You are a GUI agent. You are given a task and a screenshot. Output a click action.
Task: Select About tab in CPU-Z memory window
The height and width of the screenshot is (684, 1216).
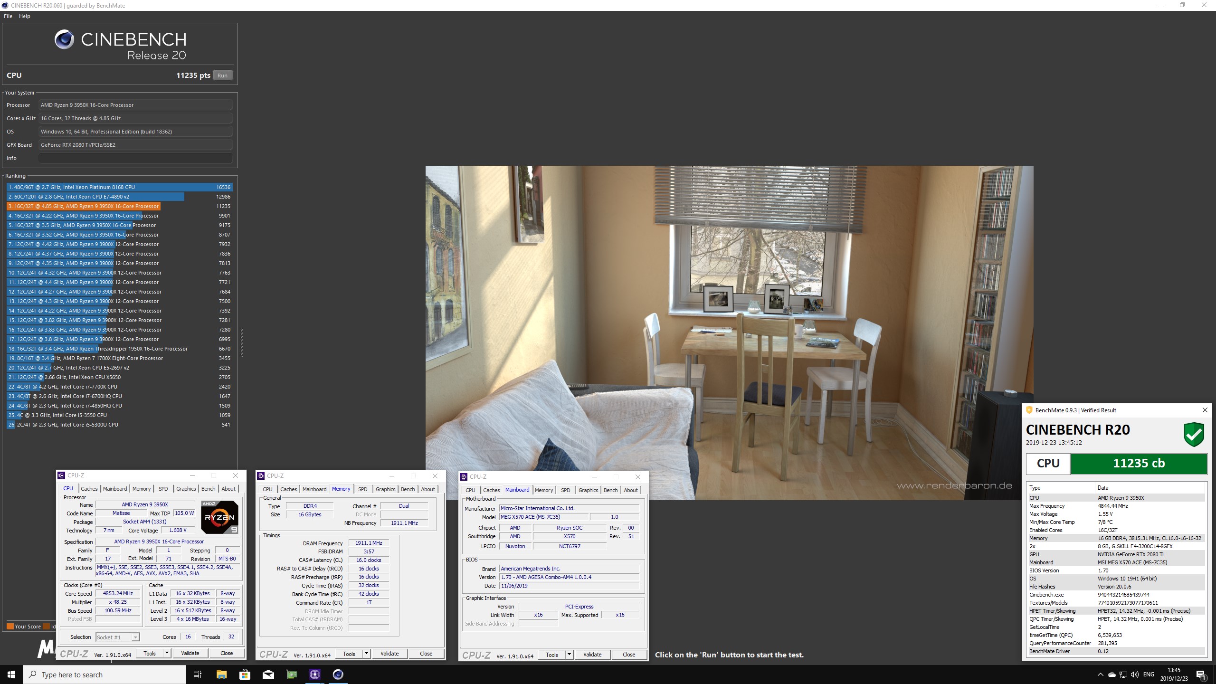[x=428, y=489]
